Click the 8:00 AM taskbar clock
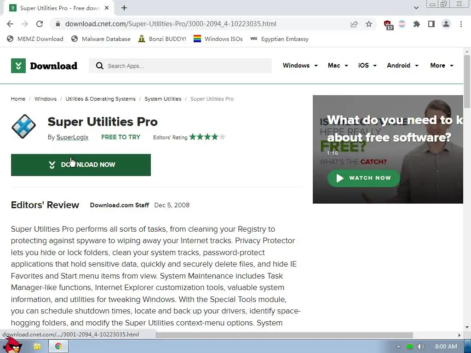 (446, 347)
